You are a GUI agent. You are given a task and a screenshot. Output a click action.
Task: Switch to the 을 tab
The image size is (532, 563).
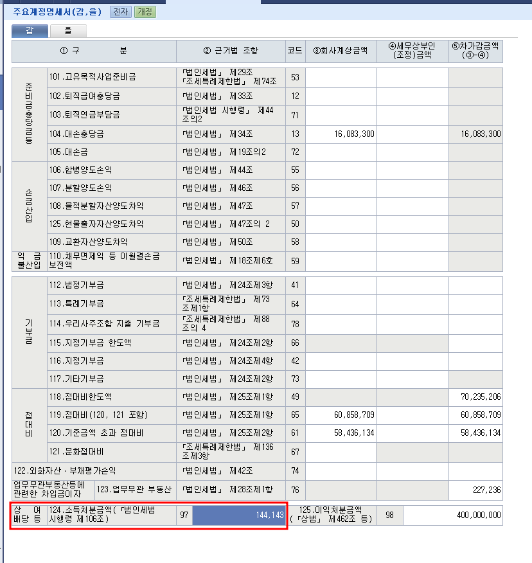click(x=68, y=31)
